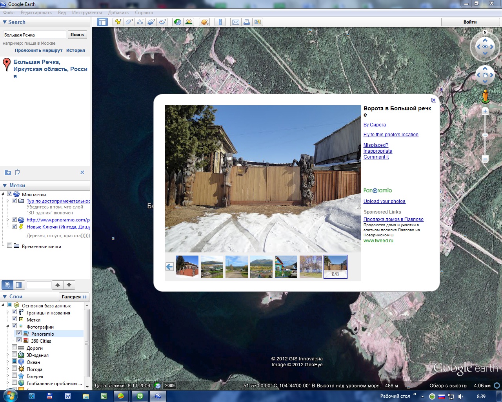502x402 pixels.
Task: Open the Вид menu
Action: point(62,13)
